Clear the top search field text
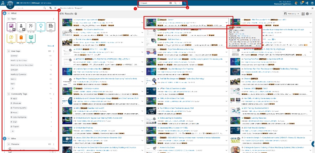The width and height of the screenshot is (315, 153). (x=170, y=3)
